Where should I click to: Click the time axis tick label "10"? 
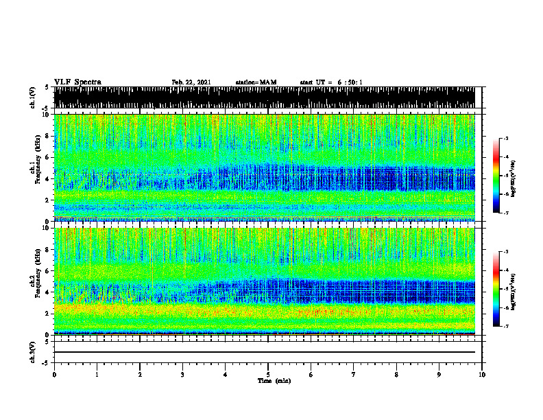[482, 375]
